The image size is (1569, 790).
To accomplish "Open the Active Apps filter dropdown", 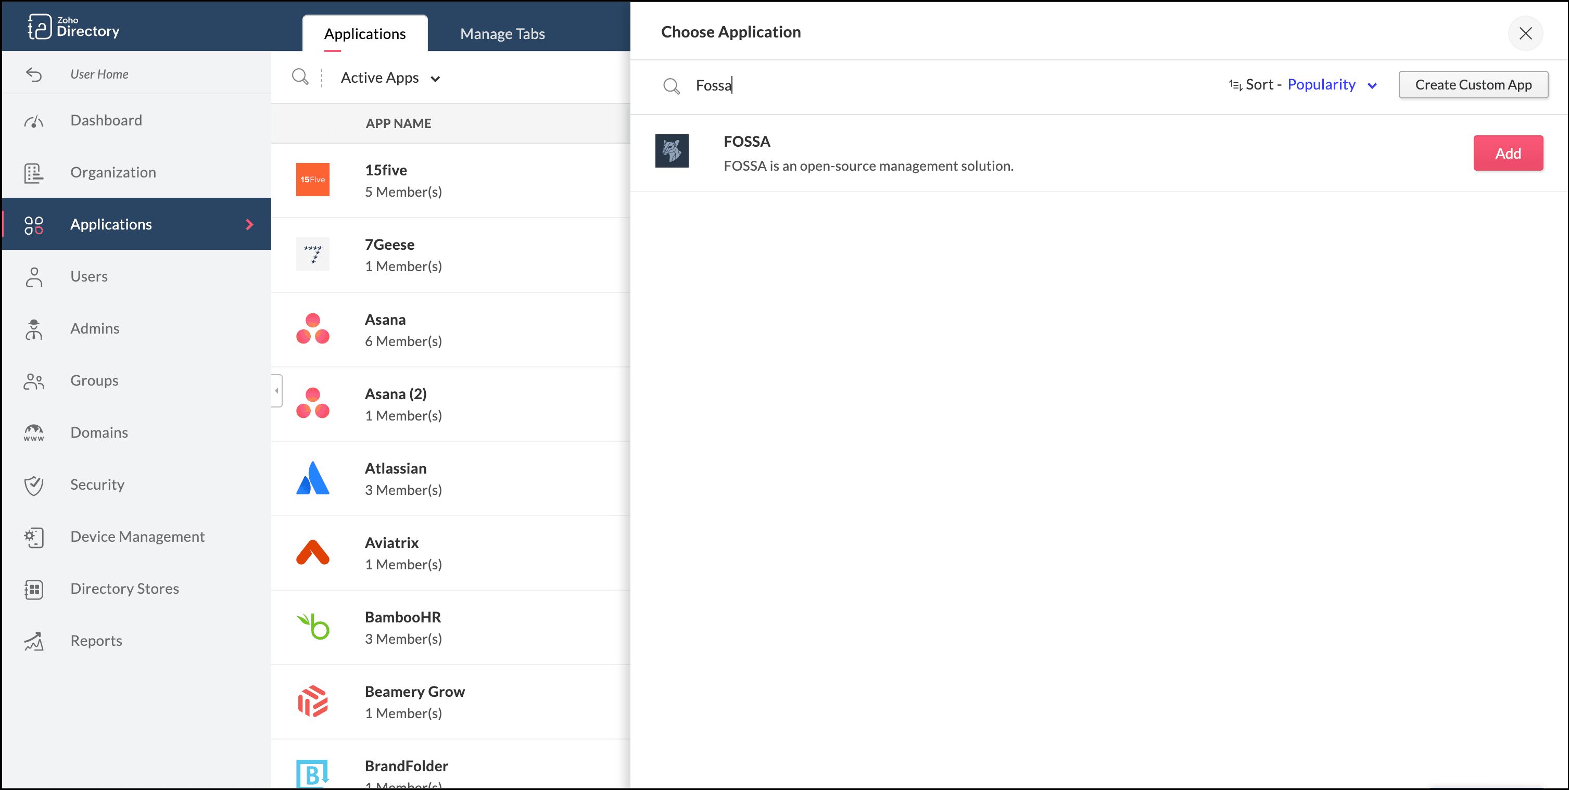I will (390, 78).
